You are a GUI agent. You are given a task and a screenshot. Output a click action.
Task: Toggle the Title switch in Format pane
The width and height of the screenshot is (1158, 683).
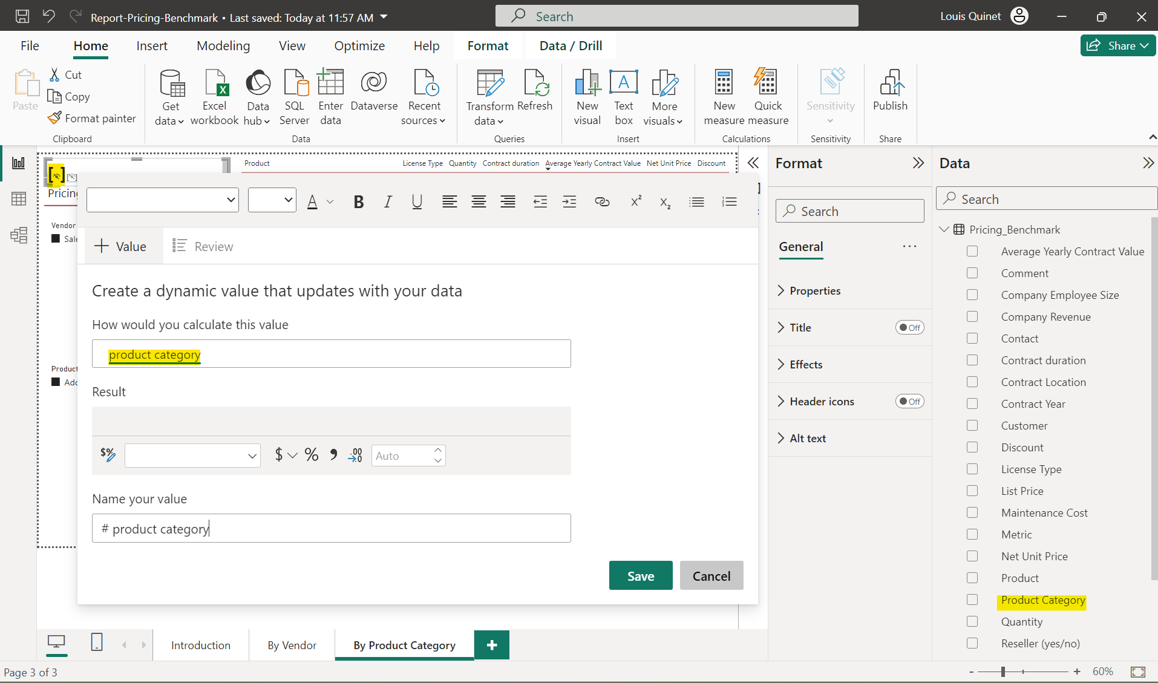click(x=909, y=328)
